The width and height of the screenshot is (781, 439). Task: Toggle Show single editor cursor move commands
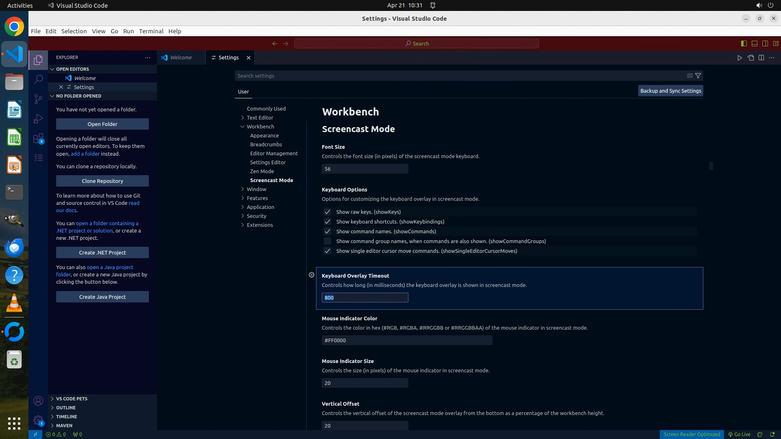tap(327, 251)
